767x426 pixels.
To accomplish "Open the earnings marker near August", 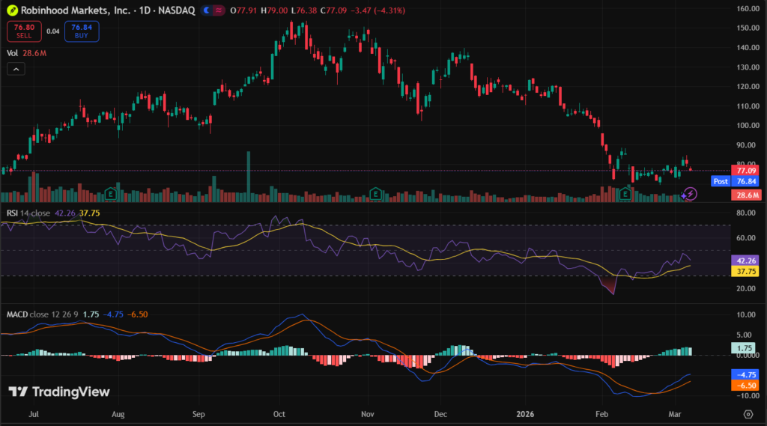I will (111, 193).
